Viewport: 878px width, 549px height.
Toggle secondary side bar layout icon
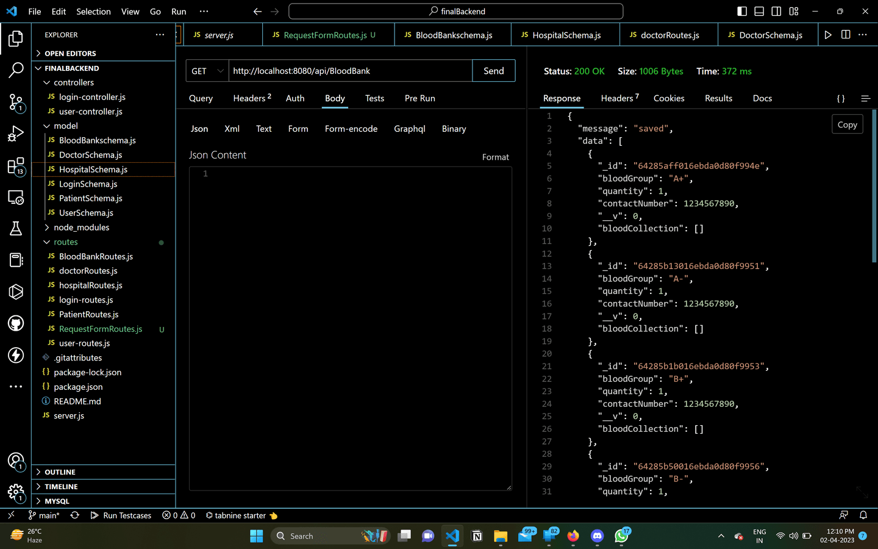point(776,11)
